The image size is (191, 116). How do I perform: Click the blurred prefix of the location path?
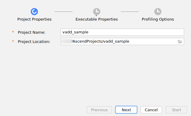67,41
